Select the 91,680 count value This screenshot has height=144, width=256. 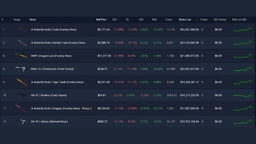point(171,69)
